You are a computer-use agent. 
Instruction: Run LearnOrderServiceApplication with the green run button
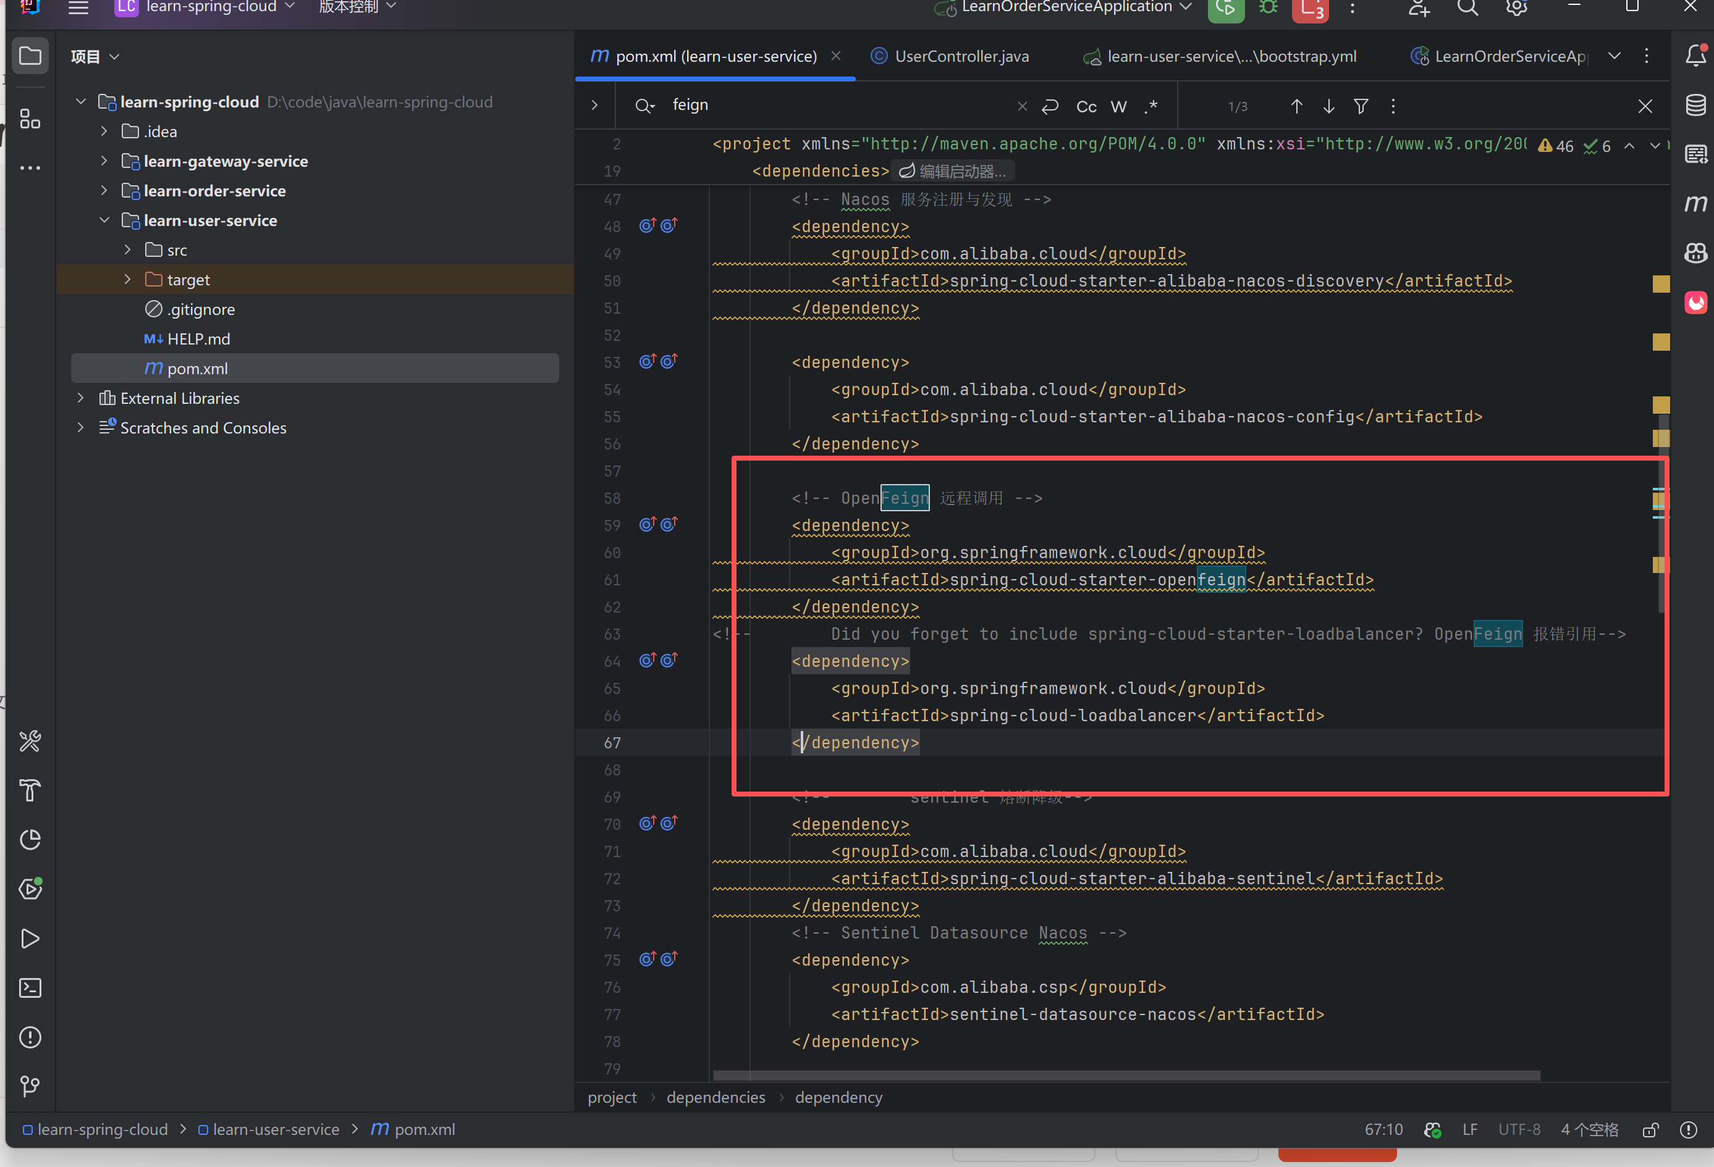pos(1226,8)
